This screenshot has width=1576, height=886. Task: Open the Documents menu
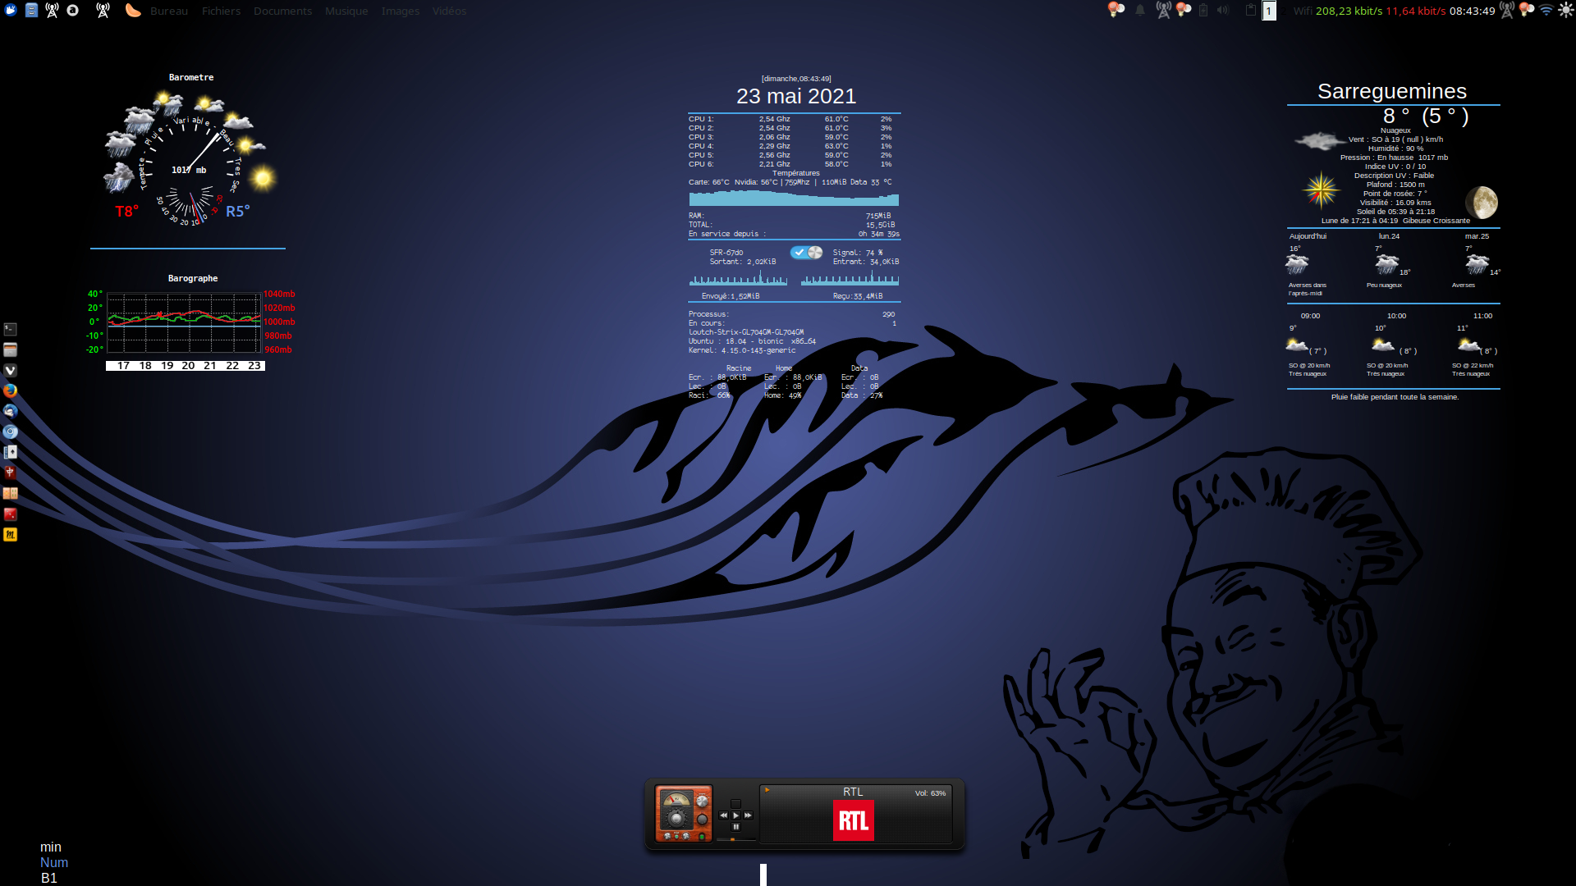[x=282, y=11]
